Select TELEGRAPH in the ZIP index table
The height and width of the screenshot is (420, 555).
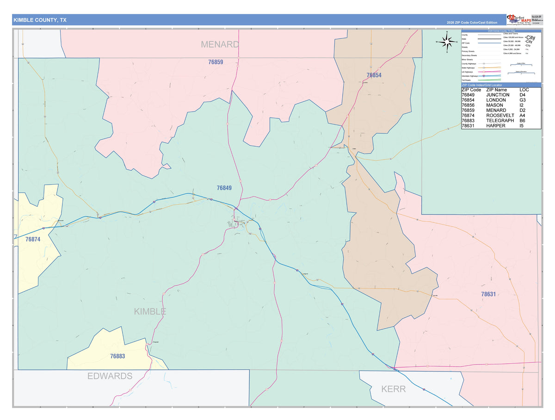tap(500, 120)
